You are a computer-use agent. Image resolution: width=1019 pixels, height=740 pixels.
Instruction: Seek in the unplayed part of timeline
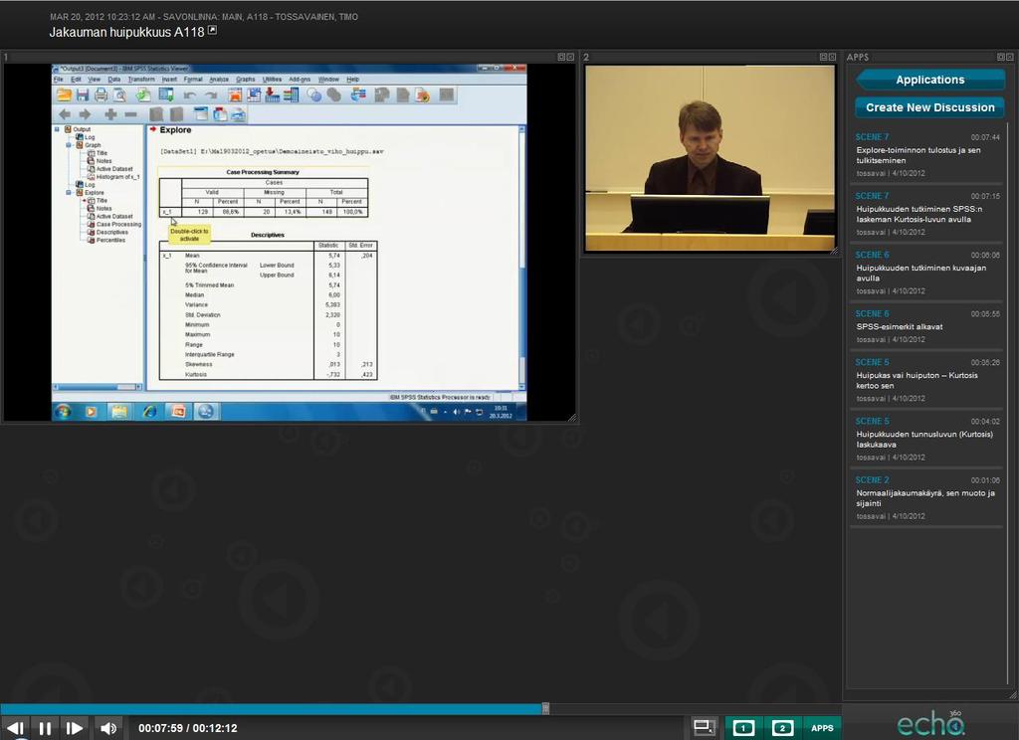pos(696,708)
